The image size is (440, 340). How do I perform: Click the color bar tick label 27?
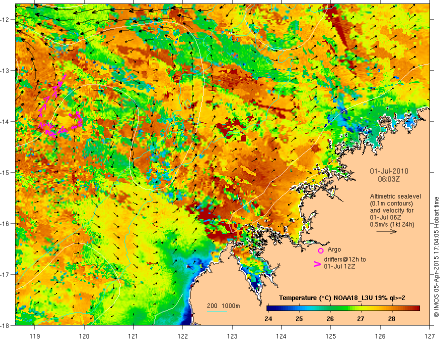361,318
